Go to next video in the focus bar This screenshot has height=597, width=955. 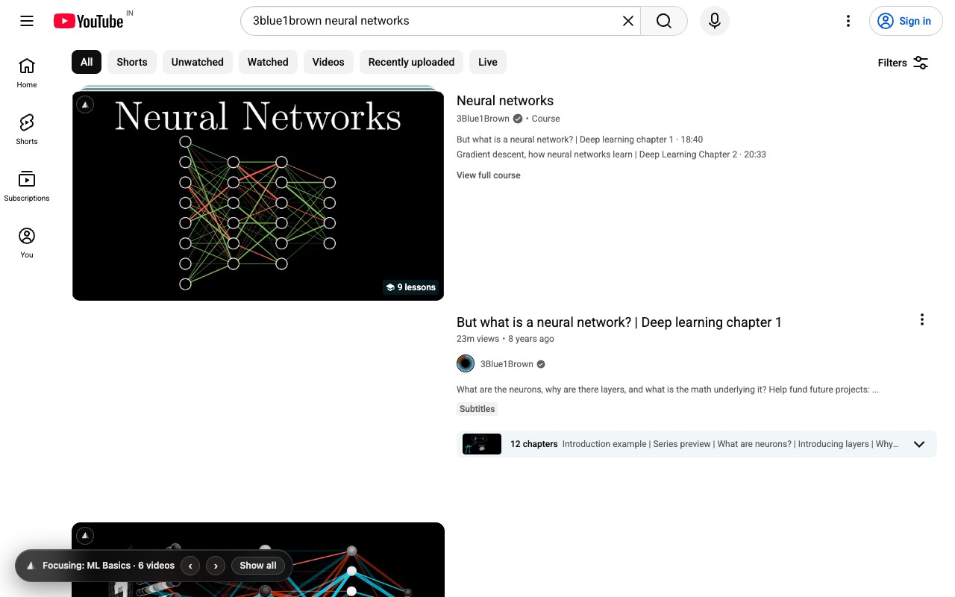216,566
